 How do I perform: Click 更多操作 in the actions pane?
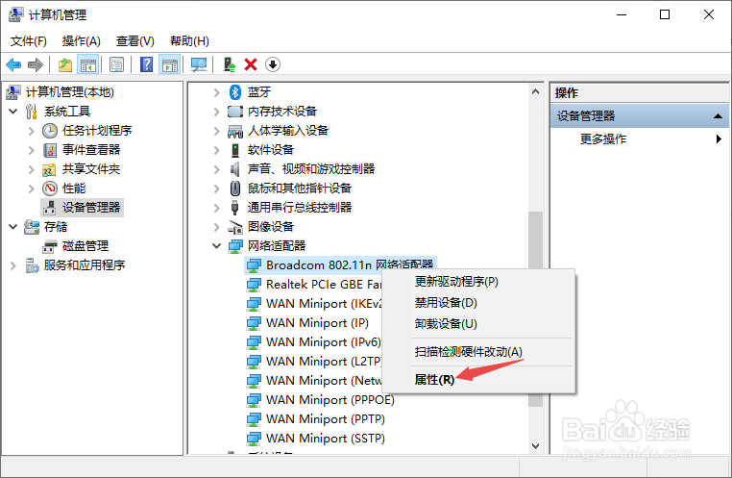[603, 138]
